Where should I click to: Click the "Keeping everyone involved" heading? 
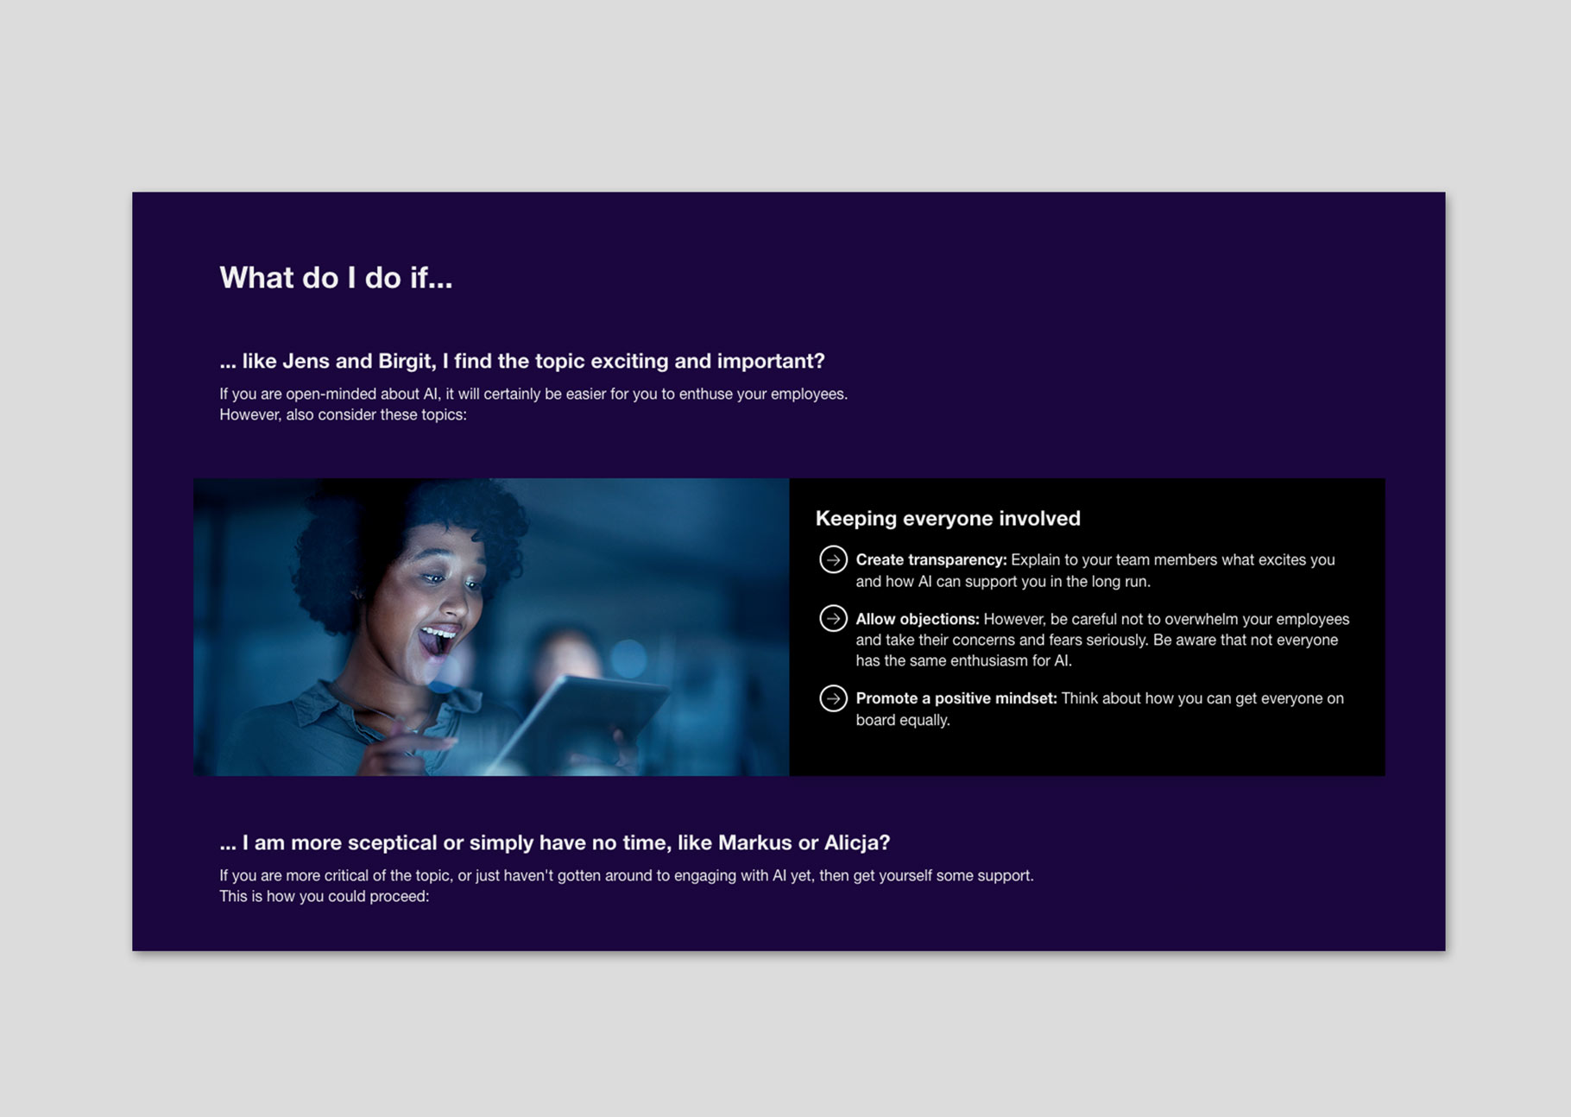click(947, 518)
